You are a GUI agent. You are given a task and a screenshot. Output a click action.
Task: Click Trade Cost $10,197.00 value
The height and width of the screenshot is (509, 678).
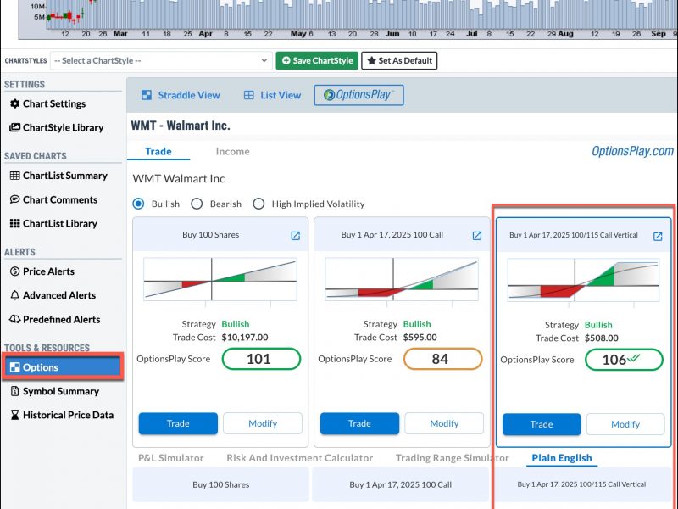point(245,337)
